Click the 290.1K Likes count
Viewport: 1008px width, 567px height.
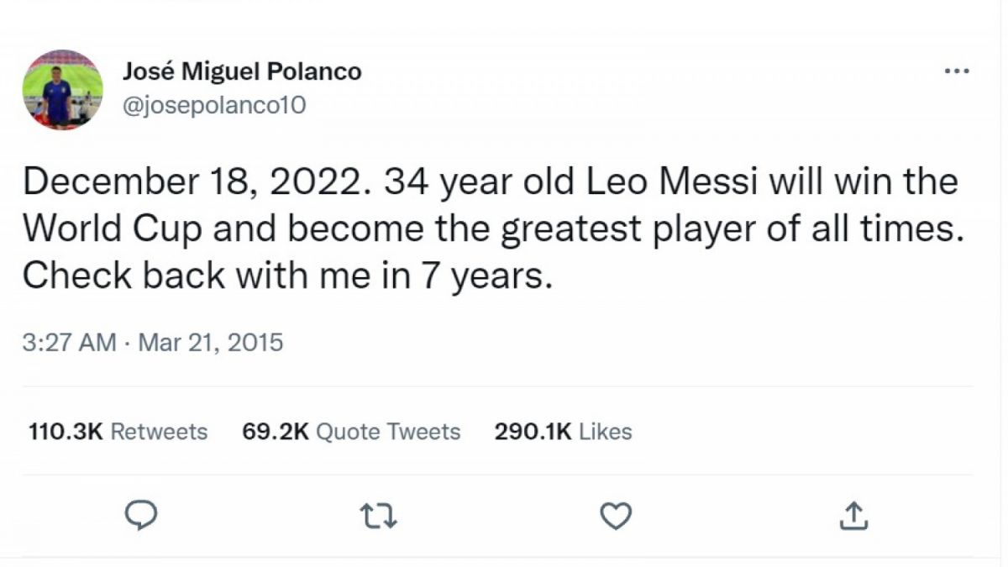(562, 431)
